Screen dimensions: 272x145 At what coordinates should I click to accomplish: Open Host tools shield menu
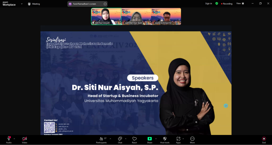165,140
